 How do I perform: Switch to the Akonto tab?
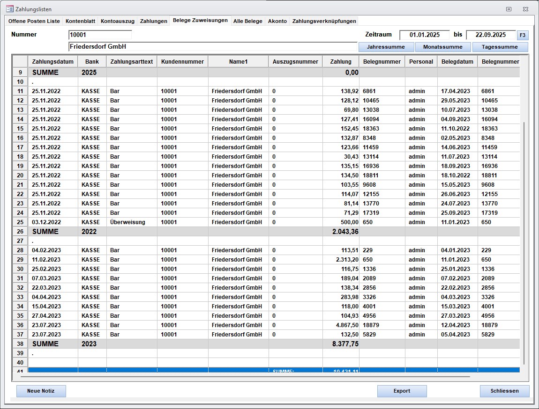click(277, 21)
